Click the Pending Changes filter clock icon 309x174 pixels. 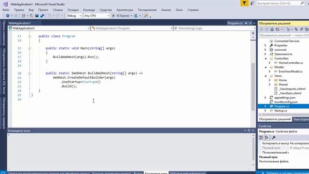pos(288,29)
